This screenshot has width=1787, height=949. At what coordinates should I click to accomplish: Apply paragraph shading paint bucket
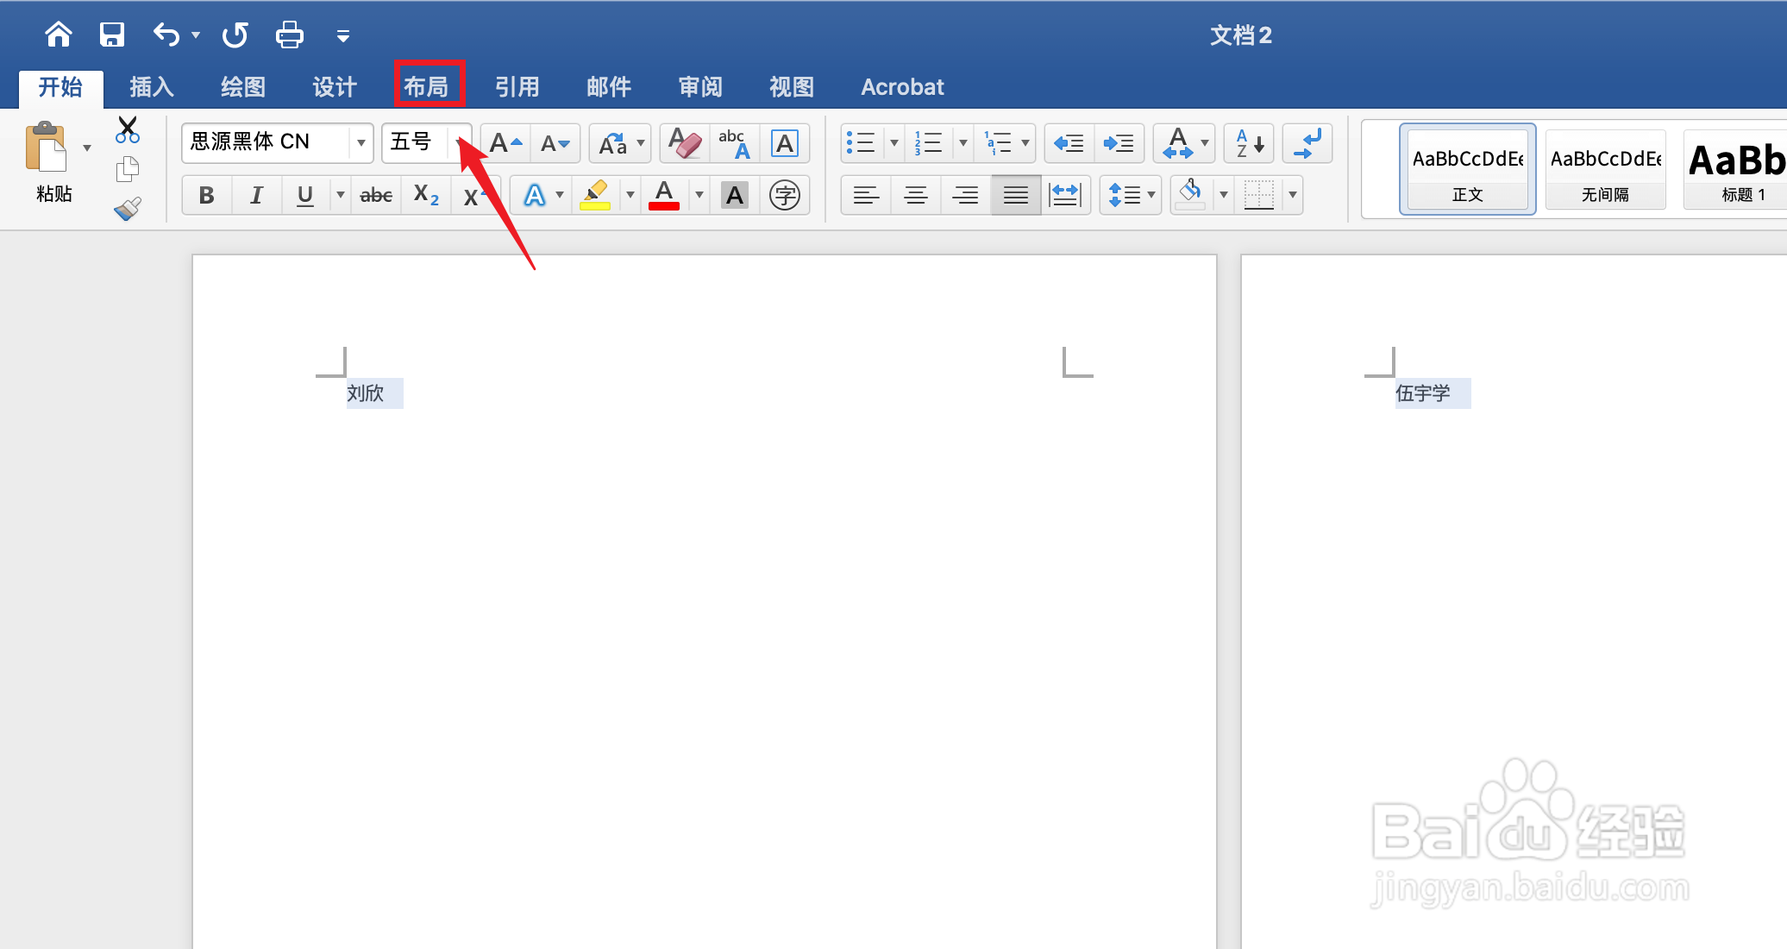1190,195
